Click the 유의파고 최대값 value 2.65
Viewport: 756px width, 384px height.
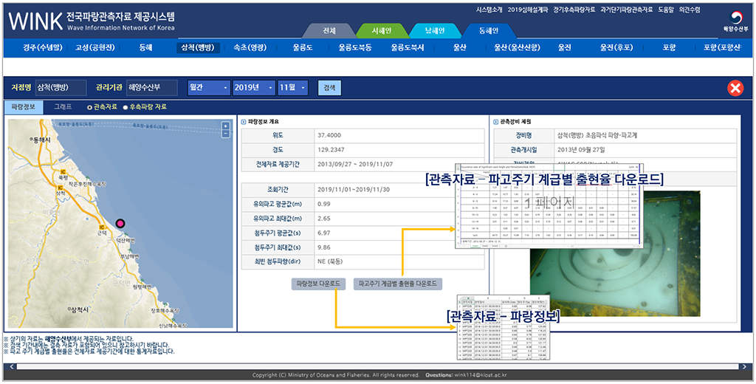324,219
